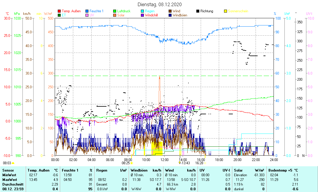The image size is (318, 192).
Task: Click the yellow Sonnenschein legend square
Action: [226, 11]
